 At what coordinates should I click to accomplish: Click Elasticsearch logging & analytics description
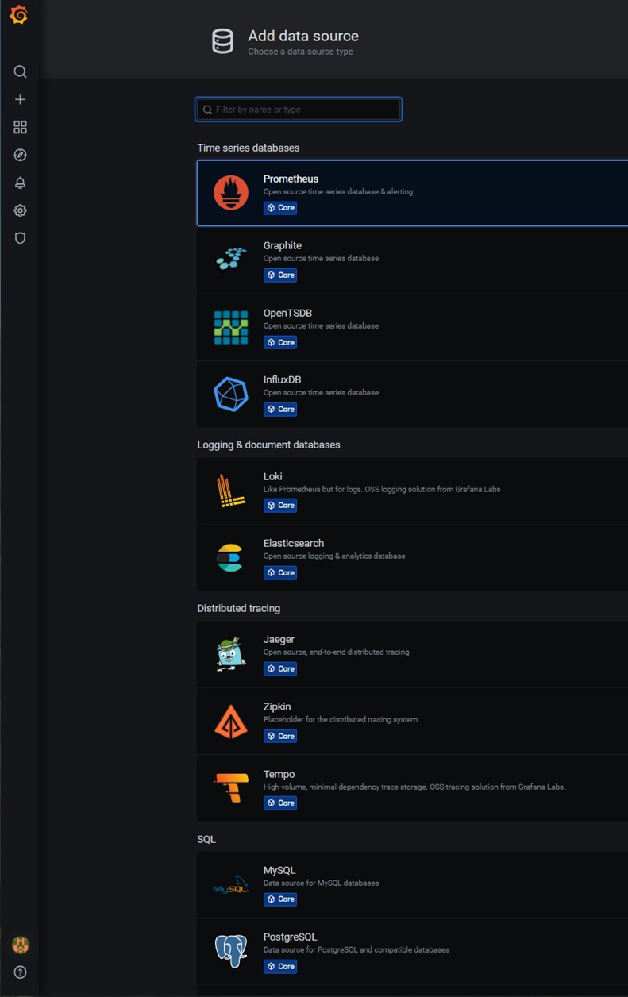(334, 556)
